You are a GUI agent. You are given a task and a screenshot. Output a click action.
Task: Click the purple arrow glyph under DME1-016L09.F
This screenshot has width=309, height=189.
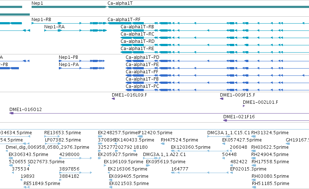113,99
